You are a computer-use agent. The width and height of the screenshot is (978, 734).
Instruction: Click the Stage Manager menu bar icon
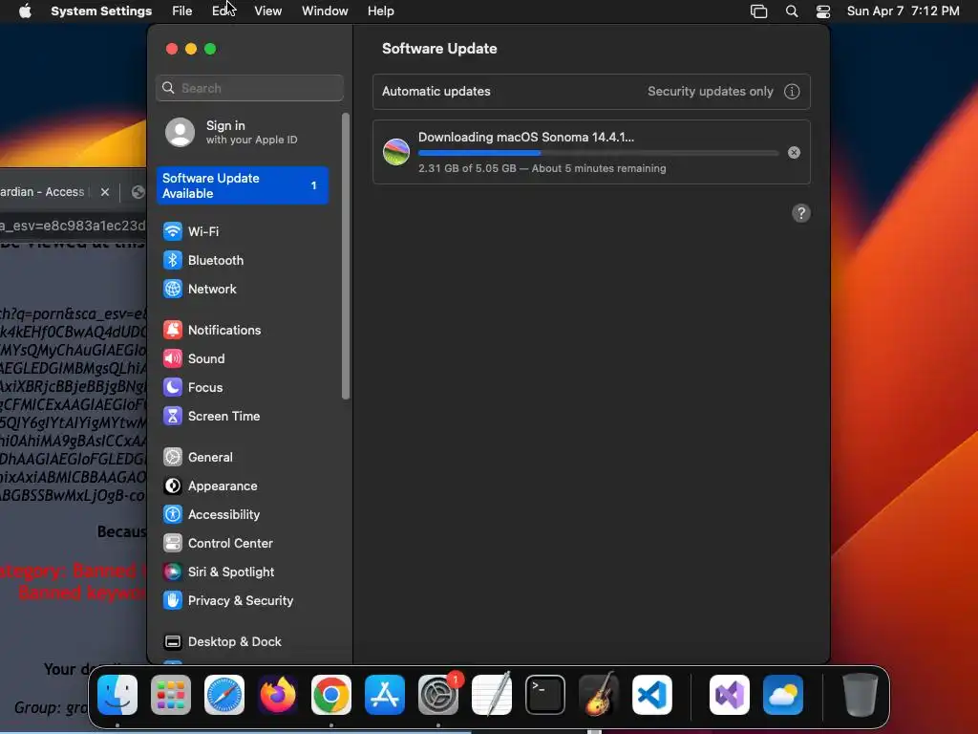[x=758, y=11]
